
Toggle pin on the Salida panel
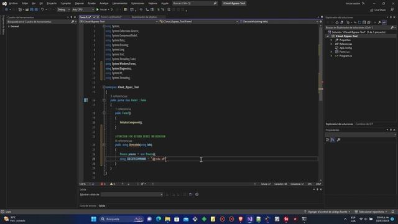[x=317, y=189]
